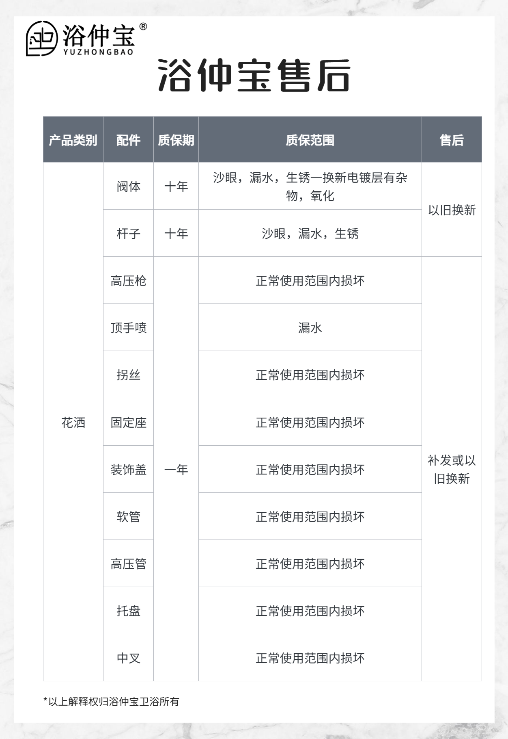
Task: Click 正常使用范围内损坏 in 拐丝 row
Action: [310, 375]
